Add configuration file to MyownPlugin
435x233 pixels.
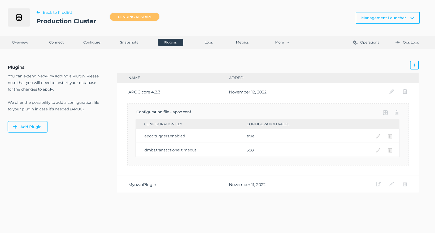(378, 184)
